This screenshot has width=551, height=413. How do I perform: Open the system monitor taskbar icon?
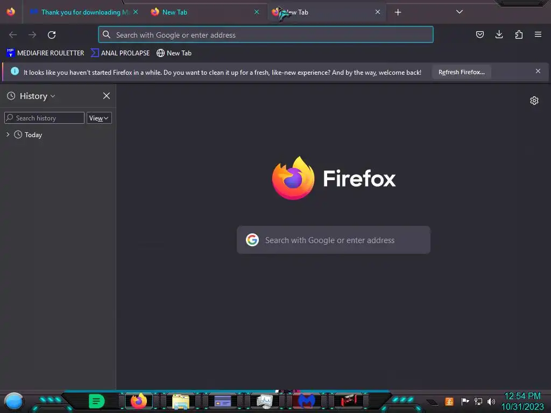264,401
